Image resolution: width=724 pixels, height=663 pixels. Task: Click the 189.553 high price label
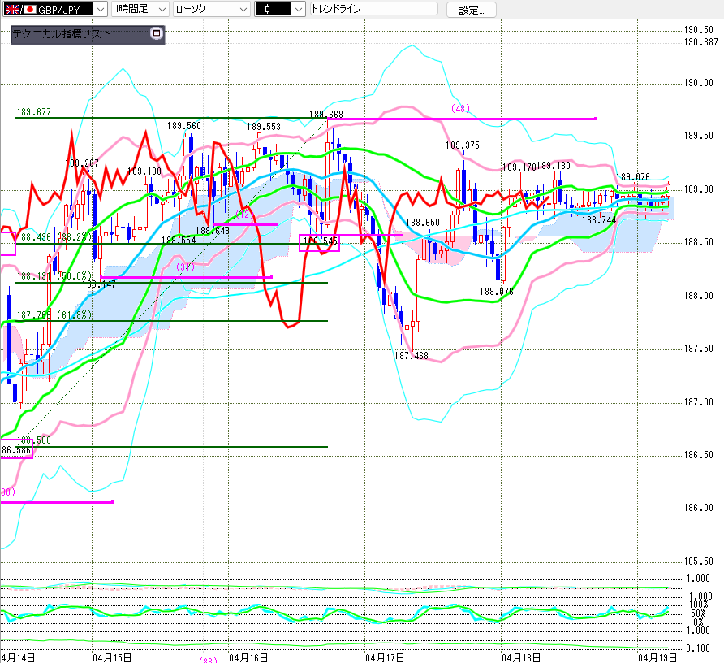point(263,127)
